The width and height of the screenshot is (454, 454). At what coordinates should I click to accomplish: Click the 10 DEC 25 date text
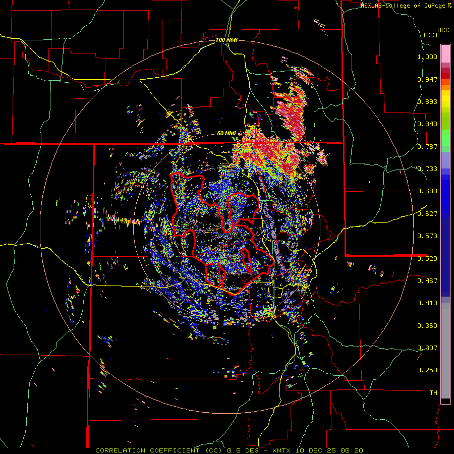tap(316, 450)
